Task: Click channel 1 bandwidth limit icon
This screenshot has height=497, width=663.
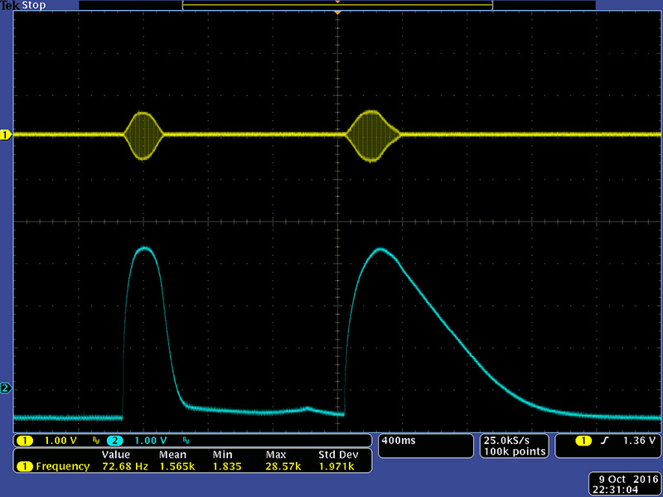Action: (96, 442)
